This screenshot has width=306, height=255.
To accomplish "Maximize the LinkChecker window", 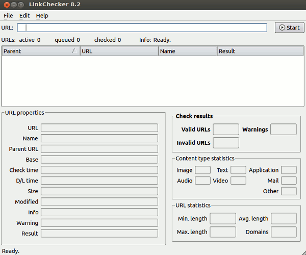I will (21, 5).
